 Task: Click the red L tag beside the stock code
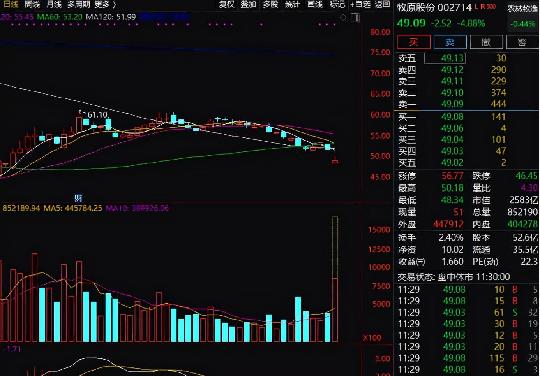point(476,7)
